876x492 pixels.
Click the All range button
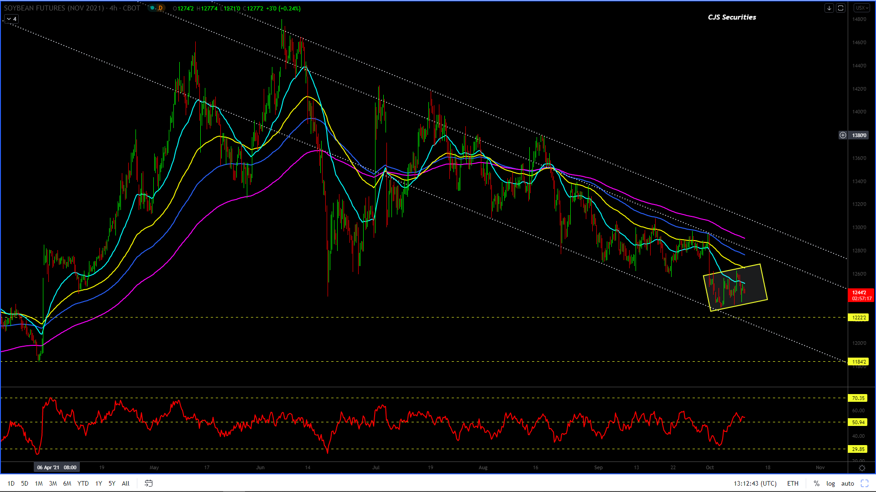tap(125, 483)
